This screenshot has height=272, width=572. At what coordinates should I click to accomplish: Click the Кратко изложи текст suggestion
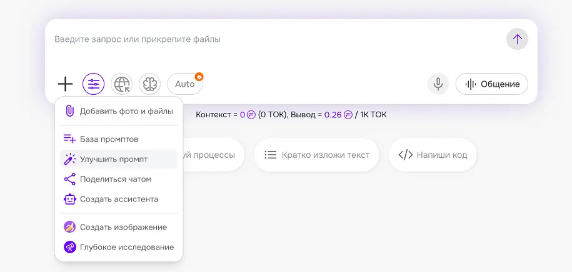(317, 155)
